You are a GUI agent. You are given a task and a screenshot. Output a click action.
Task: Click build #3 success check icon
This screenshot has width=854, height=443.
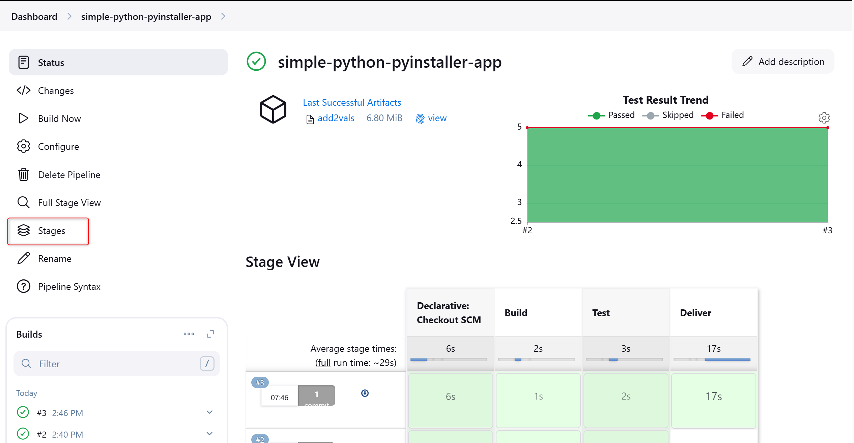(x=23, y=412)
